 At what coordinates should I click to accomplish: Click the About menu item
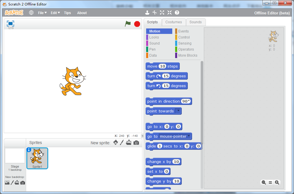[x=82, y=13]
